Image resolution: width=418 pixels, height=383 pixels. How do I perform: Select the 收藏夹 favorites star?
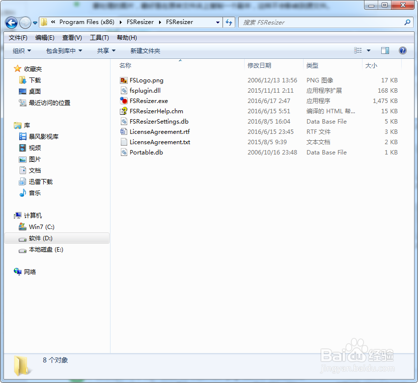tap(18, 69)
